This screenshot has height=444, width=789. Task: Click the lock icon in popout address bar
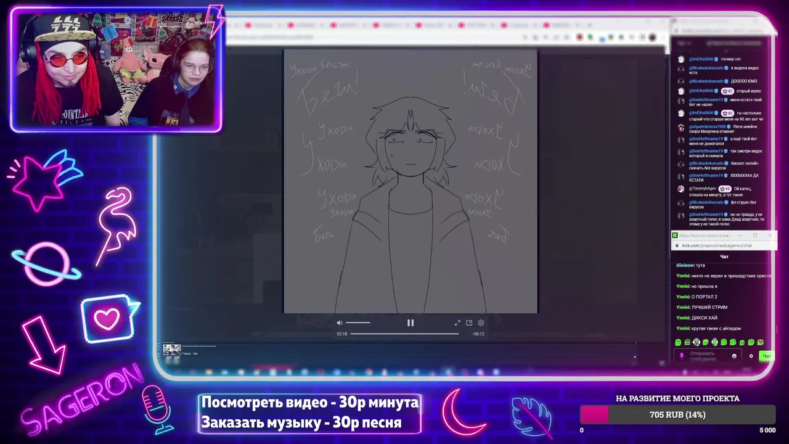677,245
